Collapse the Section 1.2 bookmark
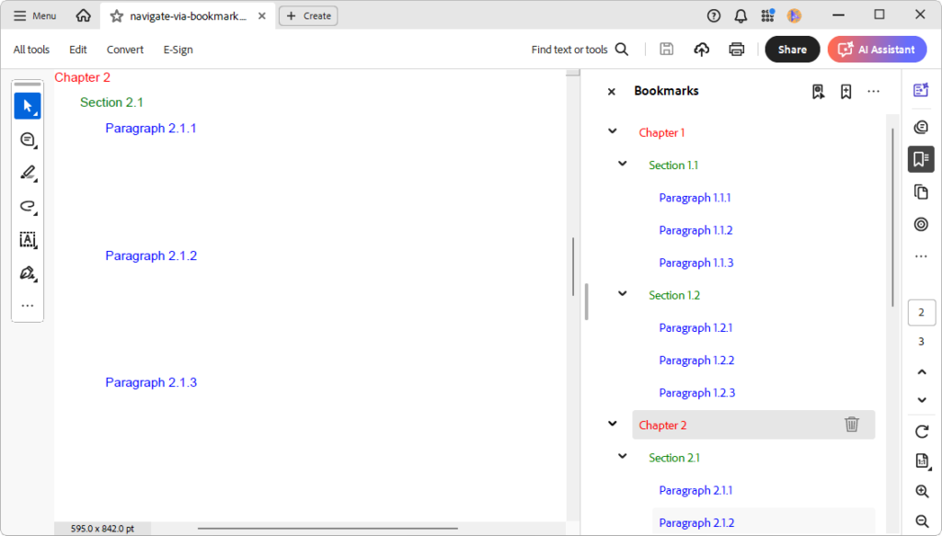Screen dimensions: 942x536 tap(621, 294)
